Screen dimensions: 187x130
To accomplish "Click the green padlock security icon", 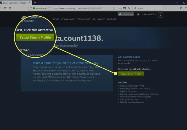I will click(34, 8).
